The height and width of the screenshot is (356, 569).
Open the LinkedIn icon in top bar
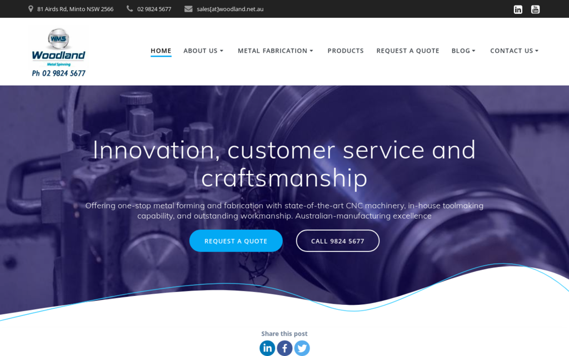[x=518, y=9]
